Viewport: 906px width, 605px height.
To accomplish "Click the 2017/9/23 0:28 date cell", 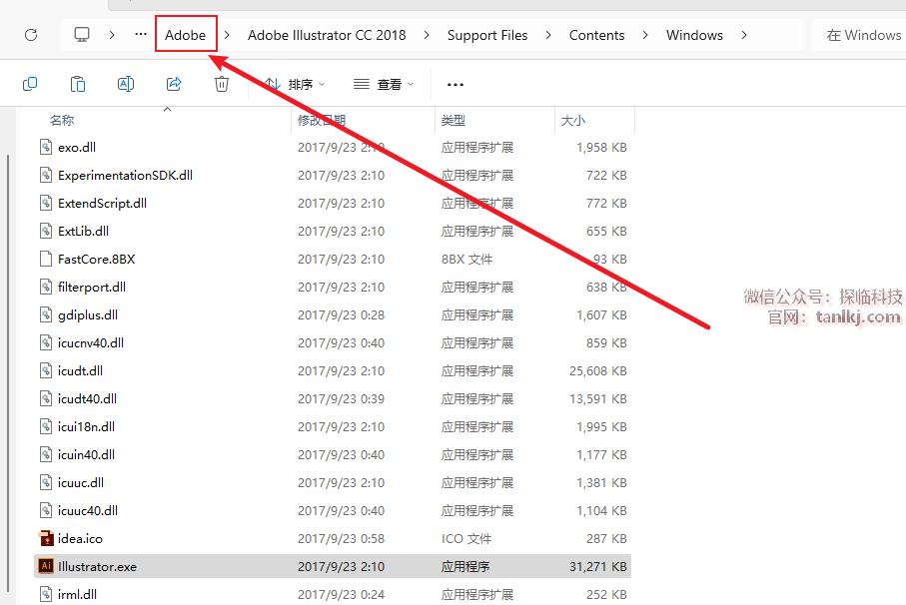I will tap(341, 315).
